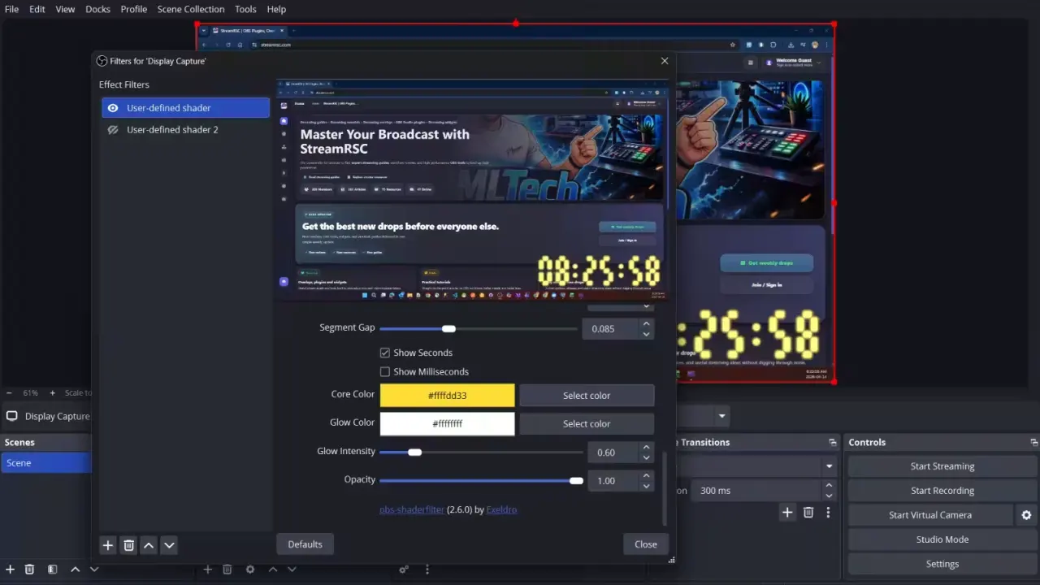Remove selected filter with the Filters dialog trash icon
This screenshot has height=585, width=1040.
(x=128, y=545)
